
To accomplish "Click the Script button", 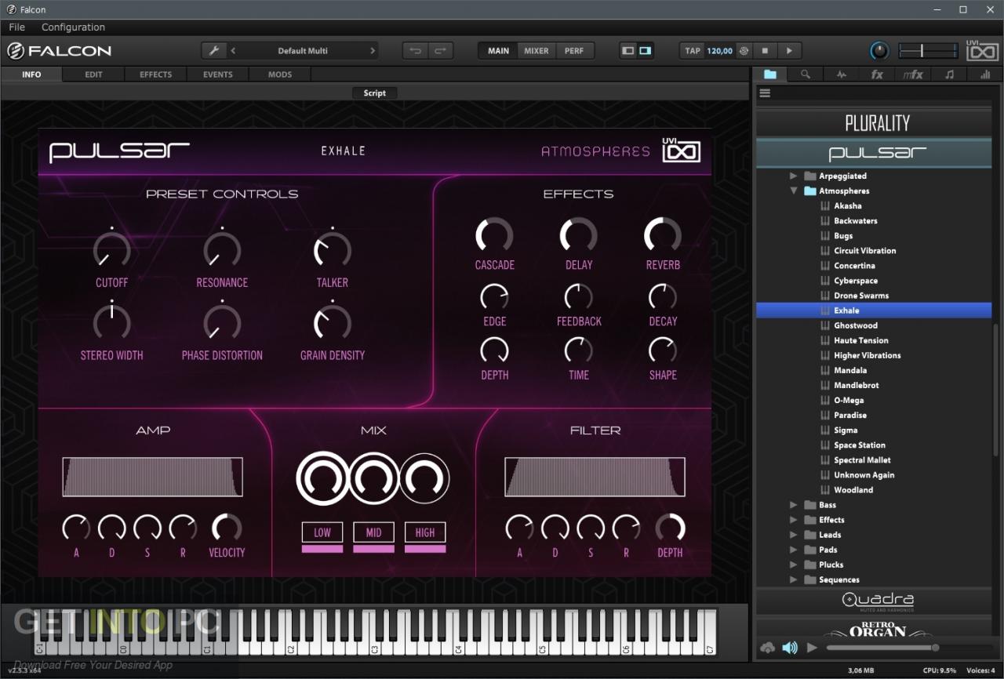I will pos(374,93).
